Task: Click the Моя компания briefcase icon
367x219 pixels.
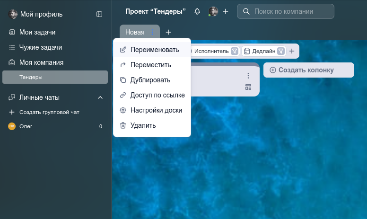Action: [12, 62]
